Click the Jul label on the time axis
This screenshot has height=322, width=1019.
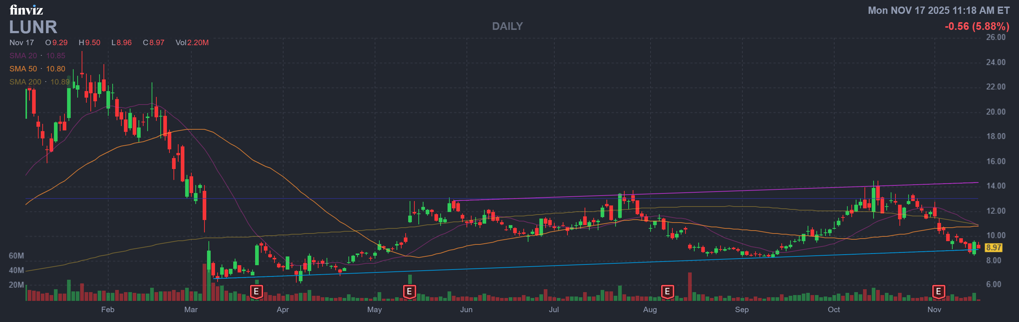pyautogui.click(x=553, y=309)
